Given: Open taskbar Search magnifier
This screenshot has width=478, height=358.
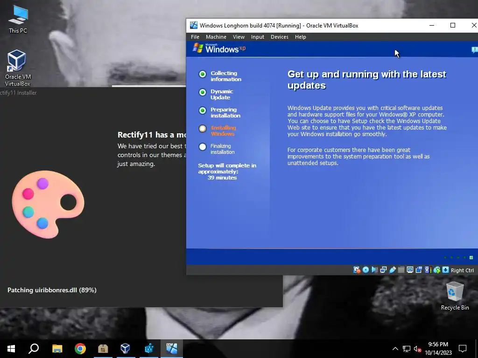Looking at the screenshot, I should (34, 349).
